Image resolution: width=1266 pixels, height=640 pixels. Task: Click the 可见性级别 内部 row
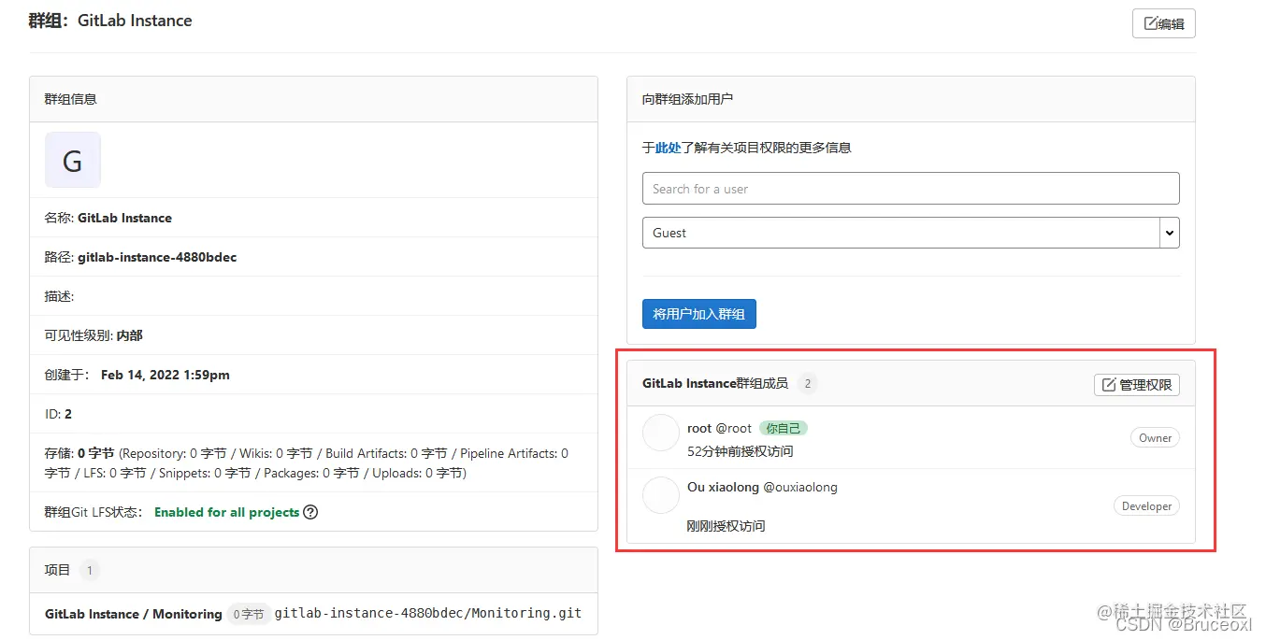click(x=313, y=335)
